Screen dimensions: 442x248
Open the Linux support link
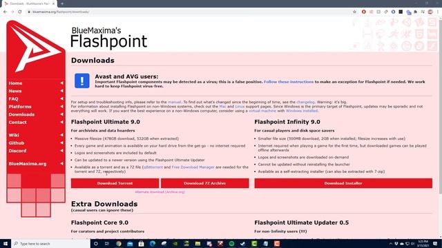coord(240,107)
